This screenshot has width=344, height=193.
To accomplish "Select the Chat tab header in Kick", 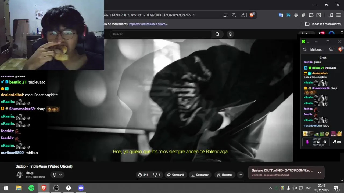I will (323, 58).
